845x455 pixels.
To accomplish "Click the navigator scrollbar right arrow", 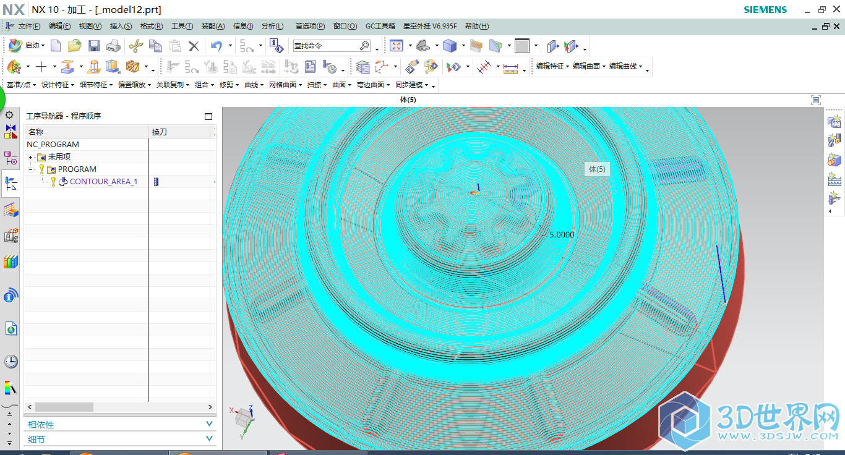I will 210,407.
